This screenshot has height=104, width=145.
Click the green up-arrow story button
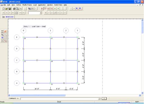point(55,9)
